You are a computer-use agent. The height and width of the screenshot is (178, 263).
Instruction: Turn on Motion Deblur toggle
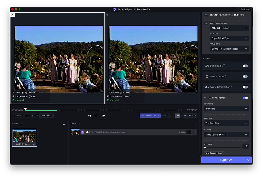(245, 76)
